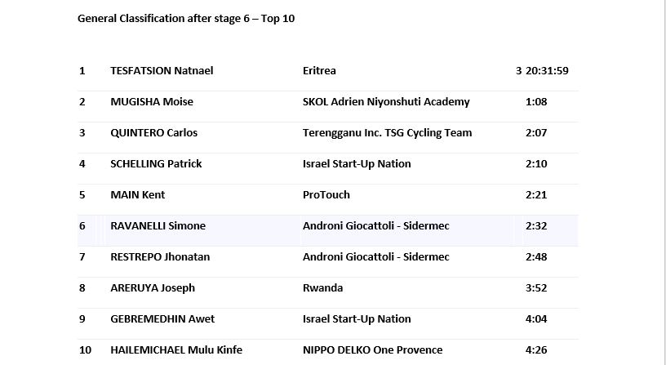Click the ProTouch team cell
Screen dimensions: 666x365
(x=326, y=195)
